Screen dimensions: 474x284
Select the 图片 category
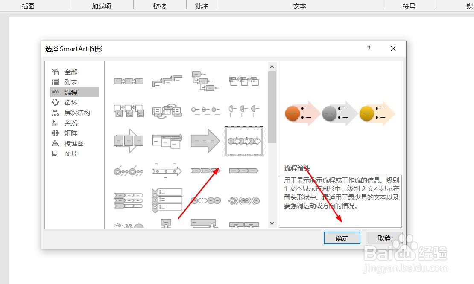[x=74, y=154]
